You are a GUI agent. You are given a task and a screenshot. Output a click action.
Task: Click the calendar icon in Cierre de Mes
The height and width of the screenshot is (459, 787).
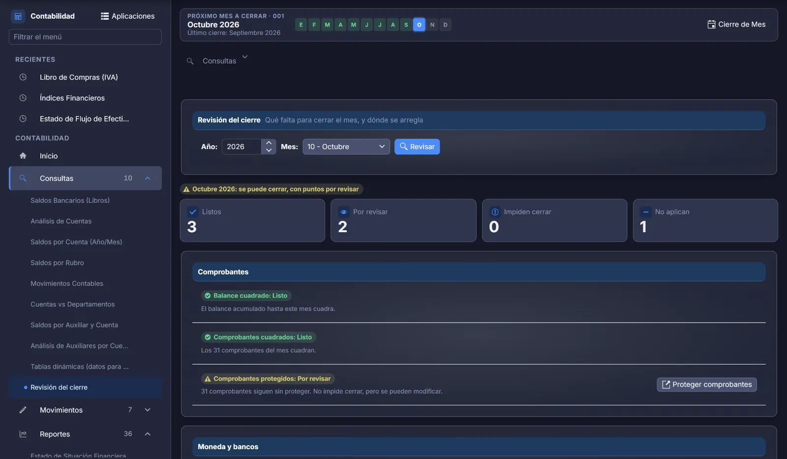tap(711, 25)
